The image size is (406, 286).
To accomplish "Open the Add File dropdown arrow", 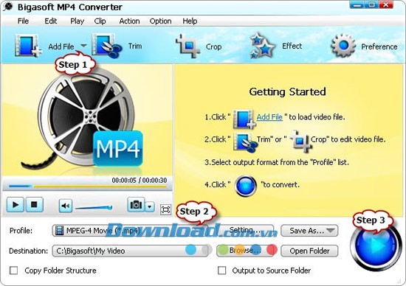I will coord(83,46).
